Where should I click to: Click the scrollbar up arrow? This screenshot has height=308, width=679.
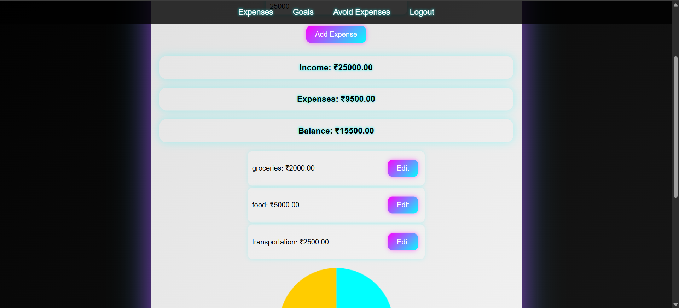coord(675,5)
